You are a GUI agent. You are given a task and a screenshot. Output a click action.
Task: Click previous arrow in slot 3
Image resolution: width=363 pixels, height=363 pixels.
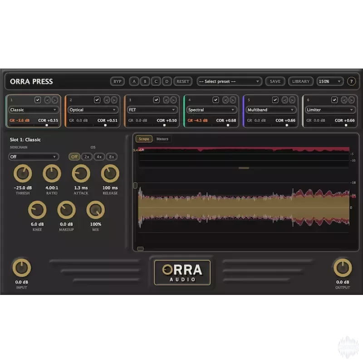[x=166, y=100]
